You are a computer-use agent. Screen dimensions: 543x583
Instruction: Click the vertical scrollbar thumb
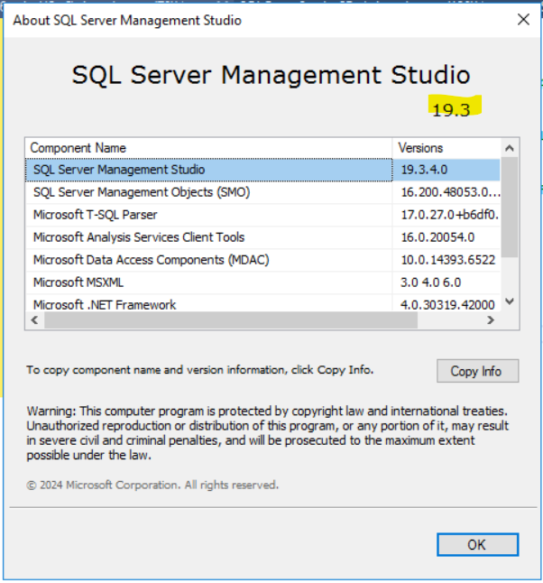(x=510, y=207)
